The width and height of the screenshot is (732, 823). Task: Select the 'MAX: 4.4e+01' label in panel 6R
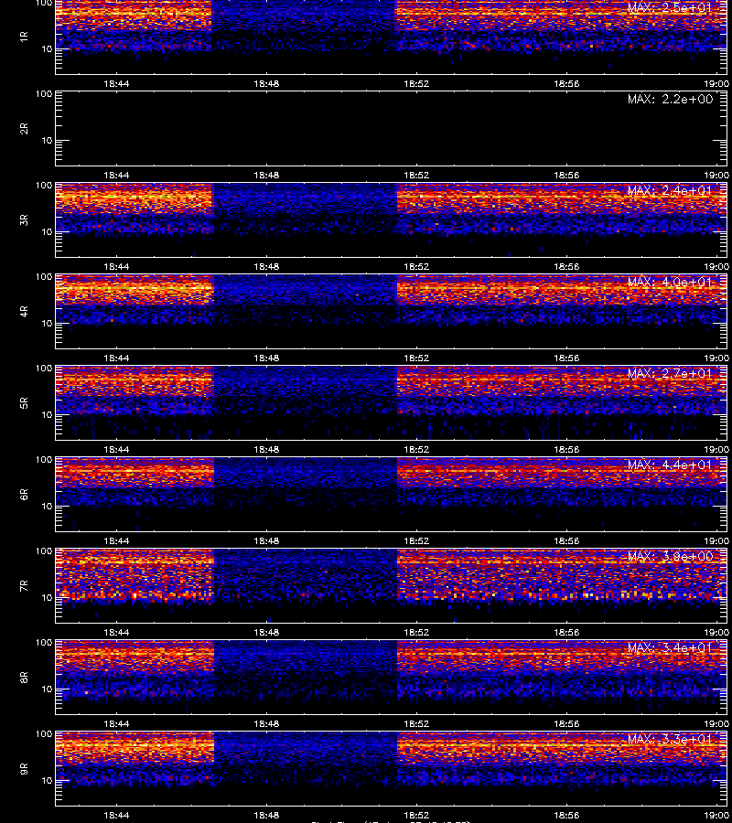[670, 465]
